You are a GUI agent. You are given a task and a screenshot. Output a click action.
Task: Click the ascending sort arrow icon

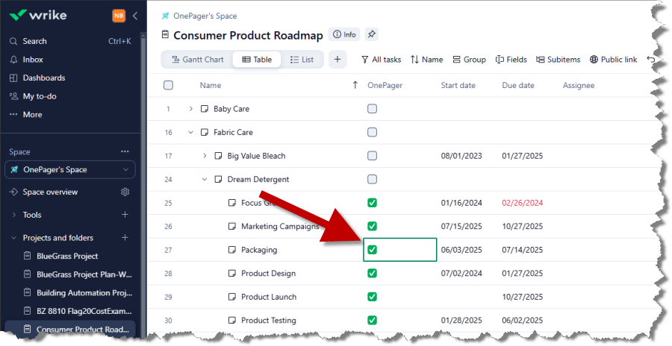[x=355, y=85]
